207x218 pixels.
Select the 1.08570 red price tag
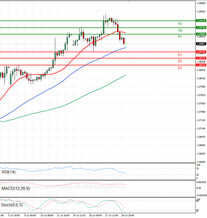(201, 58)
